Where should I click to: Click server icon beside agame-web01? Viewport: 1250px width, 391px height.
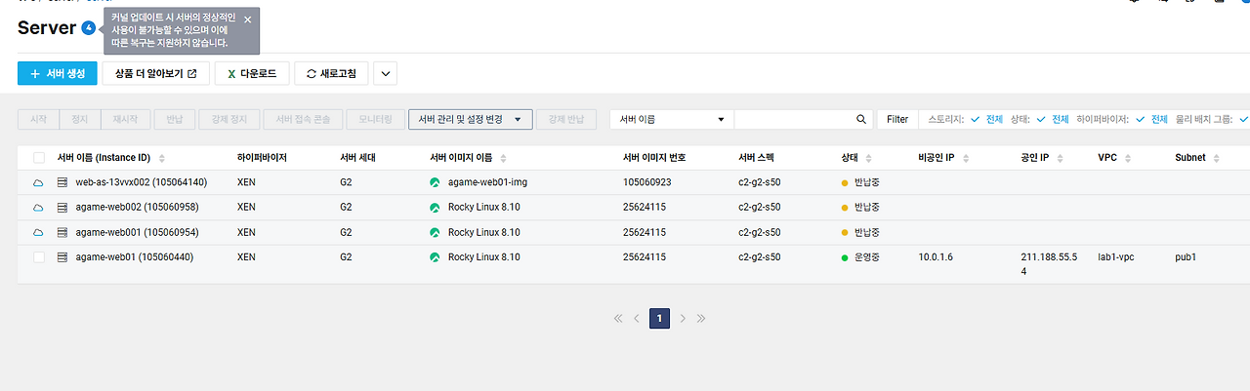point(63,257)
